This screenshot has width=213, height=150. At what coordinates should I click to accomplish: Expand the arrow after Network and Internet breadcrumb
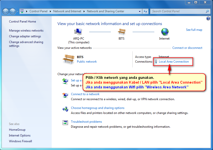[84, 11]
